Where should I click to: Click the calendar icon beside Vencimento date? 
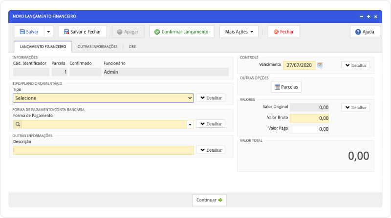coord(320,65)
